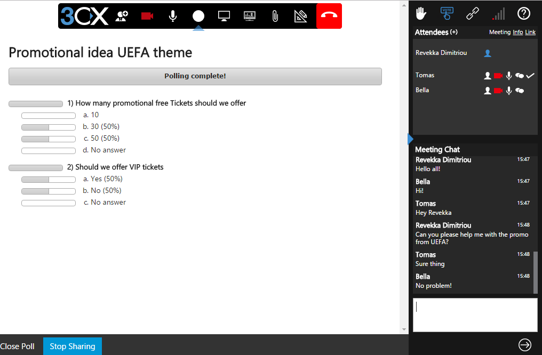542x355 pixels.
Task: Toggle Bella's red camera icon
Action: click(498, 91)
